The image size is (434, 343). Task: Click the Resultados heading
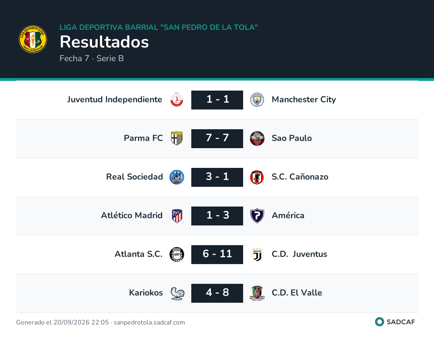pyautogui.click(x=104, y=42)
